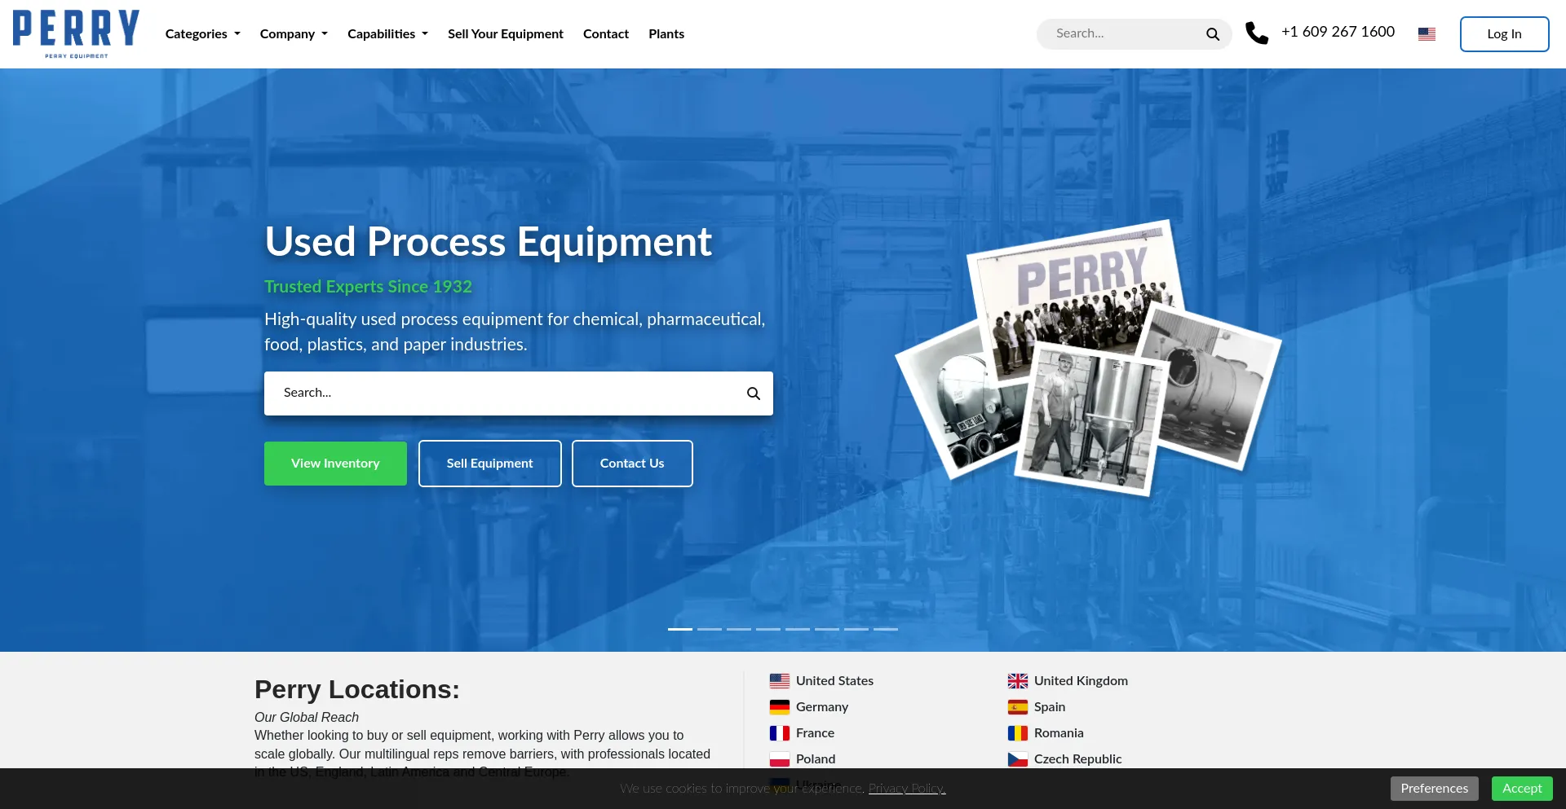Image resolution: width=1566 pixels, height=809 pixels.
Task: Select the first carousel slide indicator
Action: (680, 629)
